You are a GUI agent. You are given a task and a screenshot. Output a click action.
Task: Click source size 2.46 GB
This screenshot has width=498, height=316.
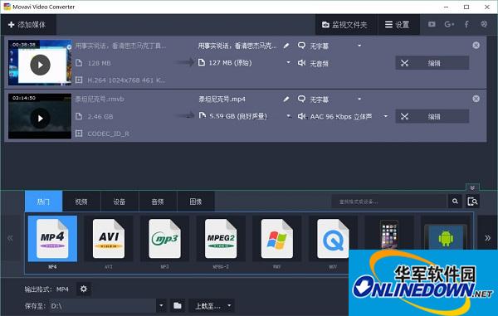pyautogui.click(x=100, y=116)
